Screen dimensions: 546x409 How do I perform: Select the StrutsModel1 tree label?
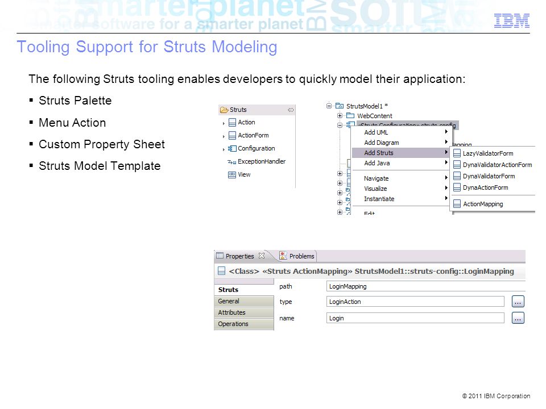tap(367, 106)
